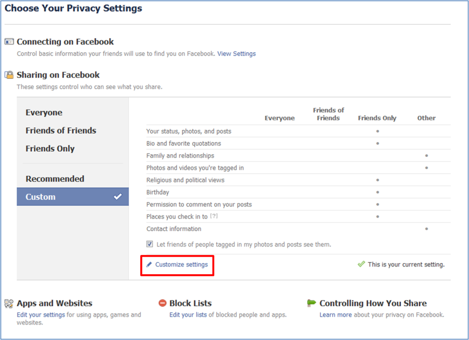Click 'Controlling How You Share' heading

[x=373, y=303]
